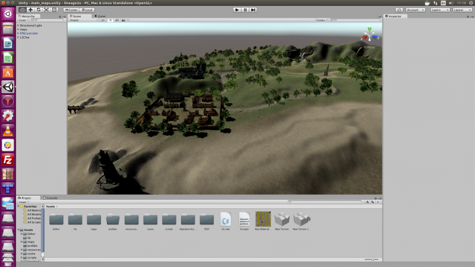Image resolution: width=475 pixels, height=267 pixels.
Task: Open the Layout dropdown
Action: pyautogui.click(x=461, y=9)
